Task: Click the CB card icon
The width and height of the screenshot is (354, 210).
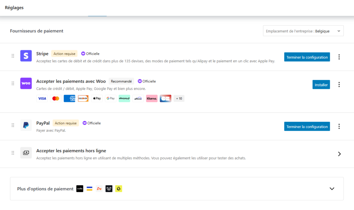Action: tap(166, 98)
